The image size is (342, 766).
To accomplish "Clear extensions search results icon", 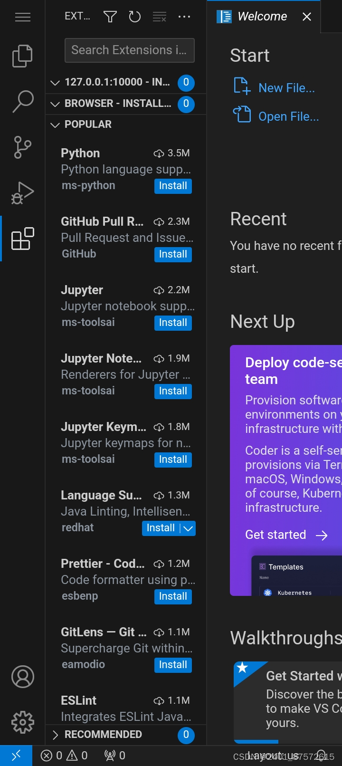I will point(160,17).
